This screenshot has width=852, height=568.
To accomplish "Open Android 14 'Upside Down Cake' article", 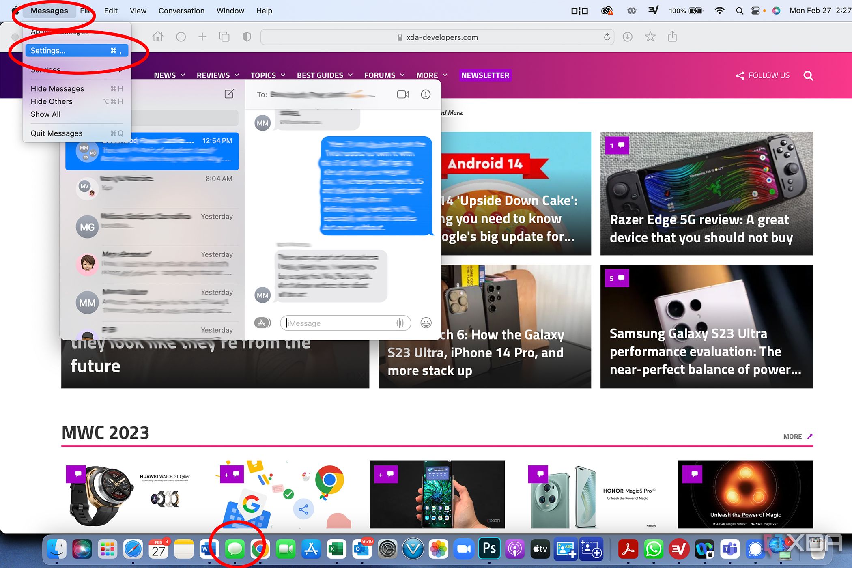I will tap(516, 194).
